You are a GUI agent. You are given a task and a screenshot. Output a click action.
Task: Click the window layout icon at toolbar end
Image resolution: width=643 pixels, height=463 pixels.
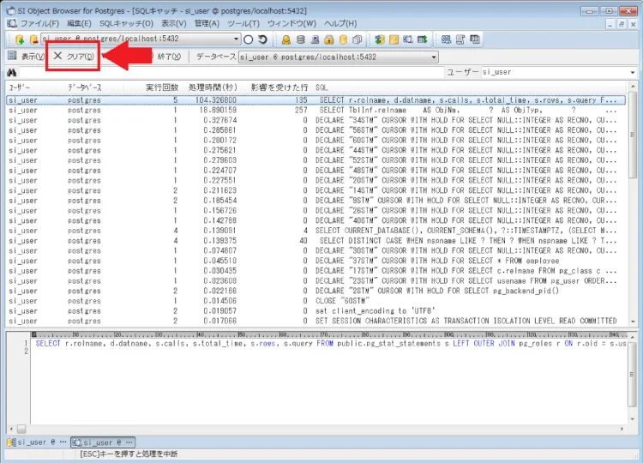click(x=474, y=39)
